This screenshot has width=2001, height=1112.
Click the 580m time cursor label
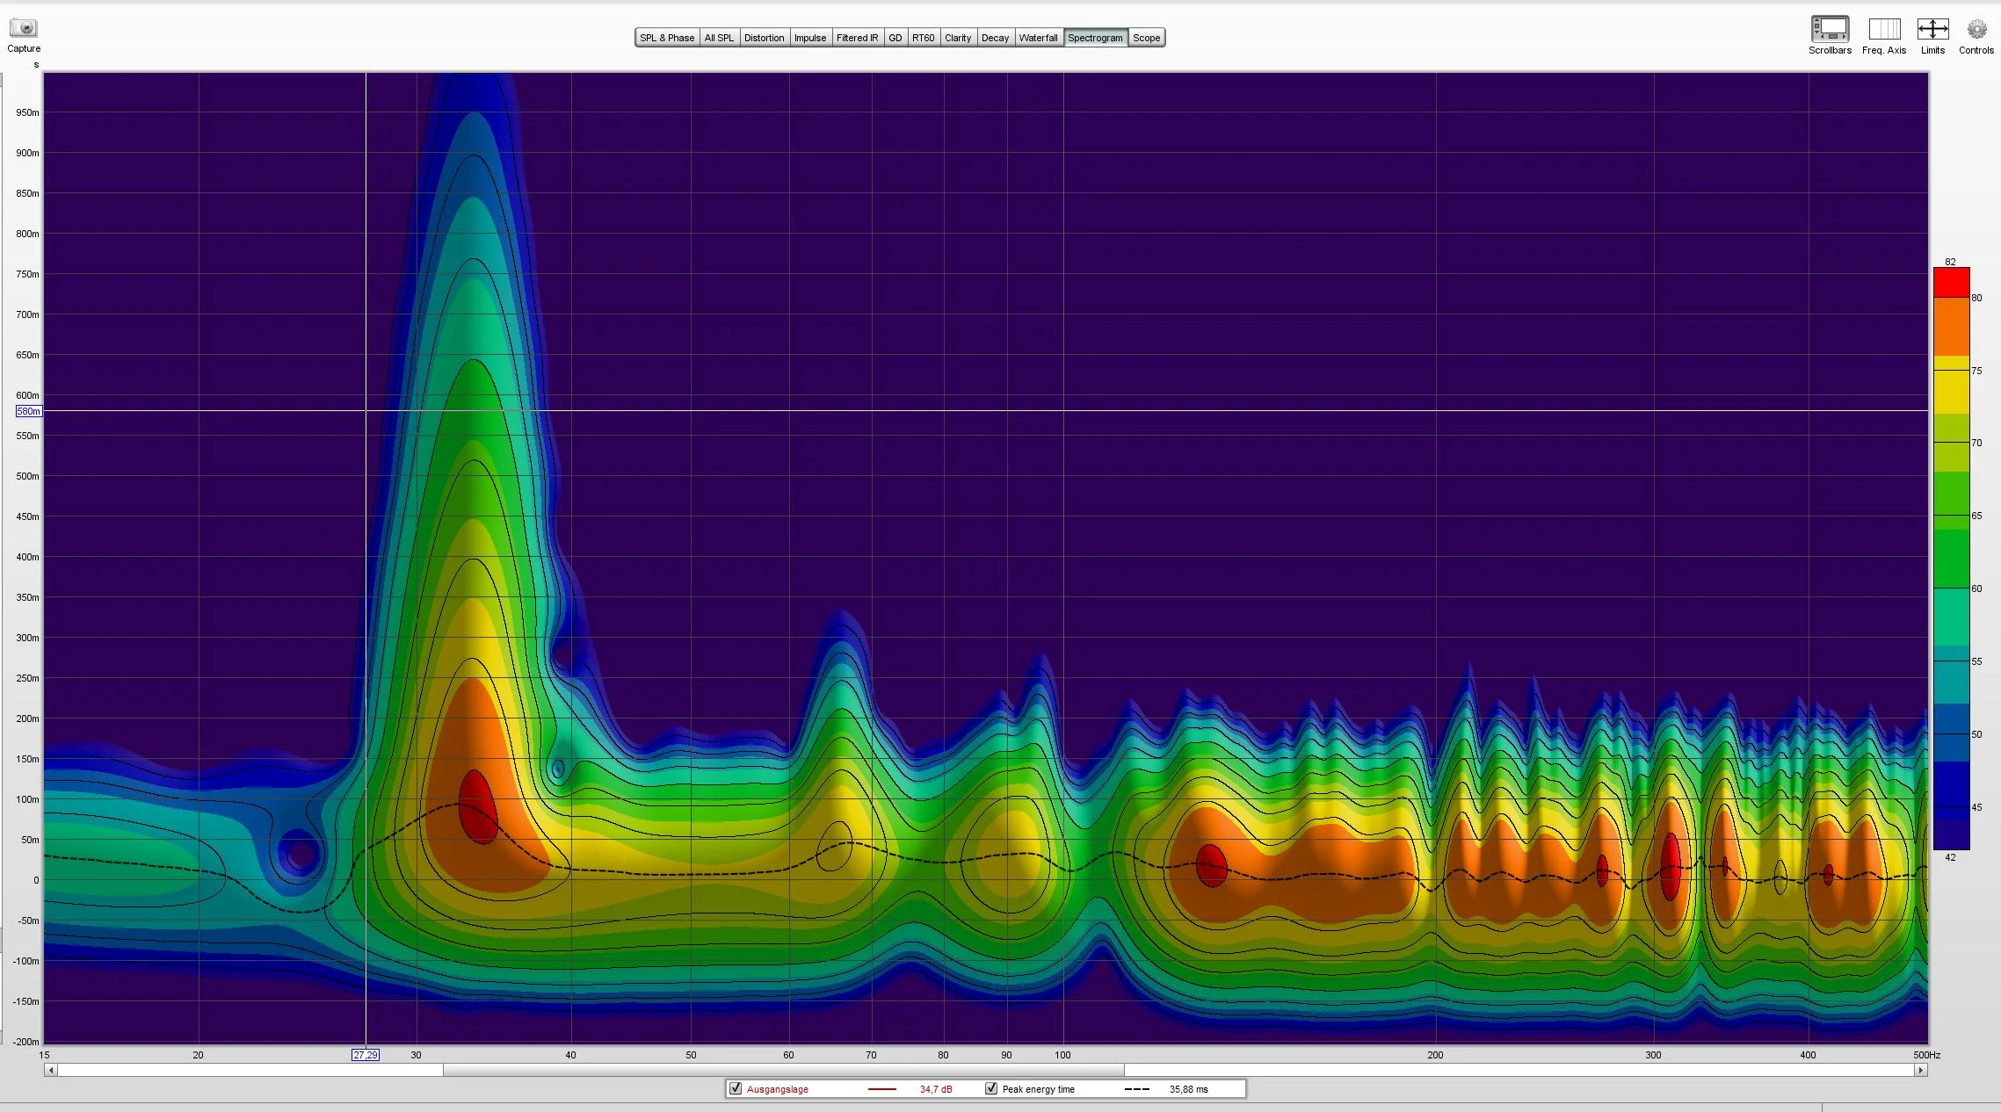[x=28, y=411]
